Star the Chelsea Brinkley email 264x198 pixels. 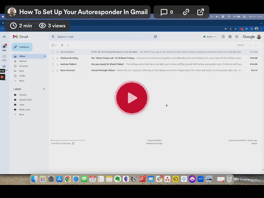tap(58, 58)
